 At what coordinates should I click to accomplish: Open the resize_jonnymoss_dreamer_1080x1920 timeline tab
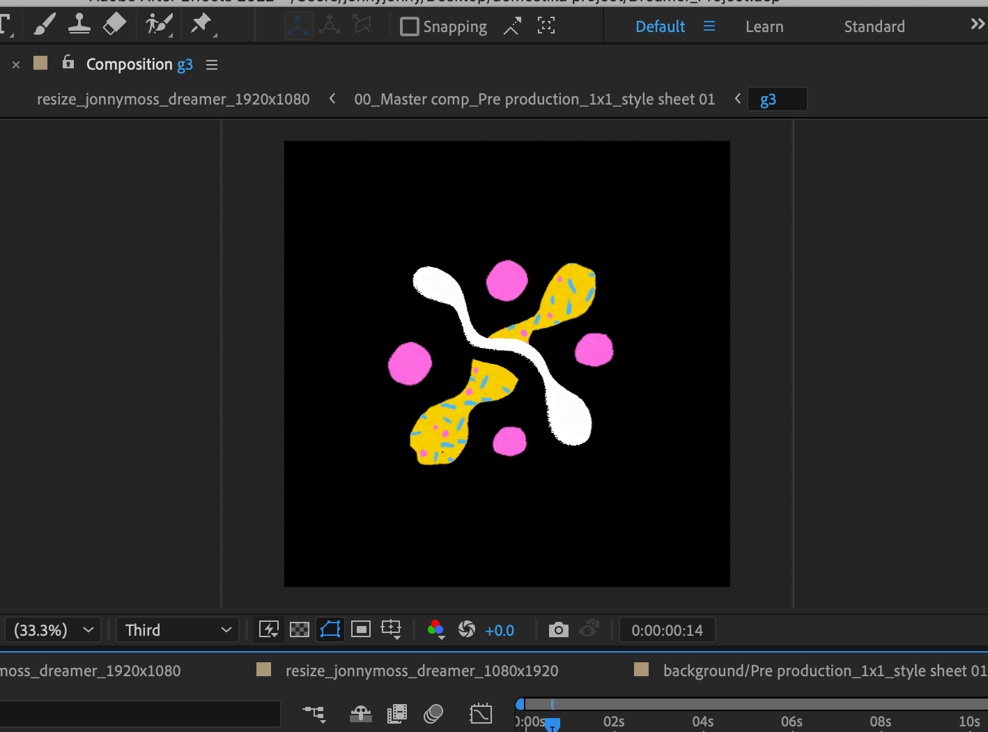click(422, 671)
